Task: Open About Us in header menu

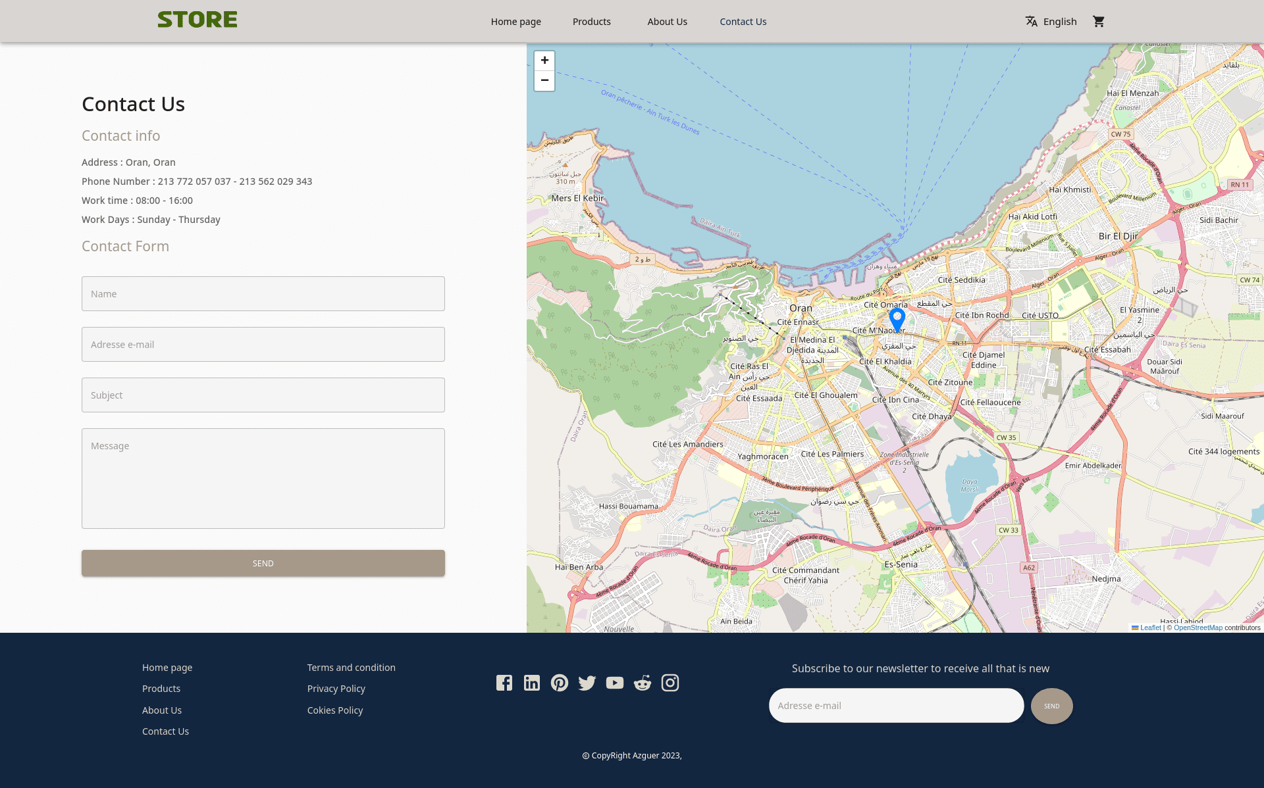Action: (667, 22)
